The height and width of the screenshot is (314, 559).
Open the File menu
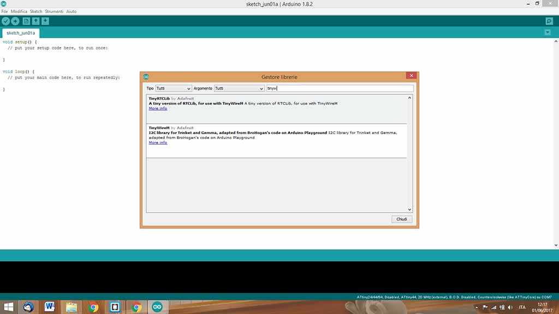pos(4,11)
